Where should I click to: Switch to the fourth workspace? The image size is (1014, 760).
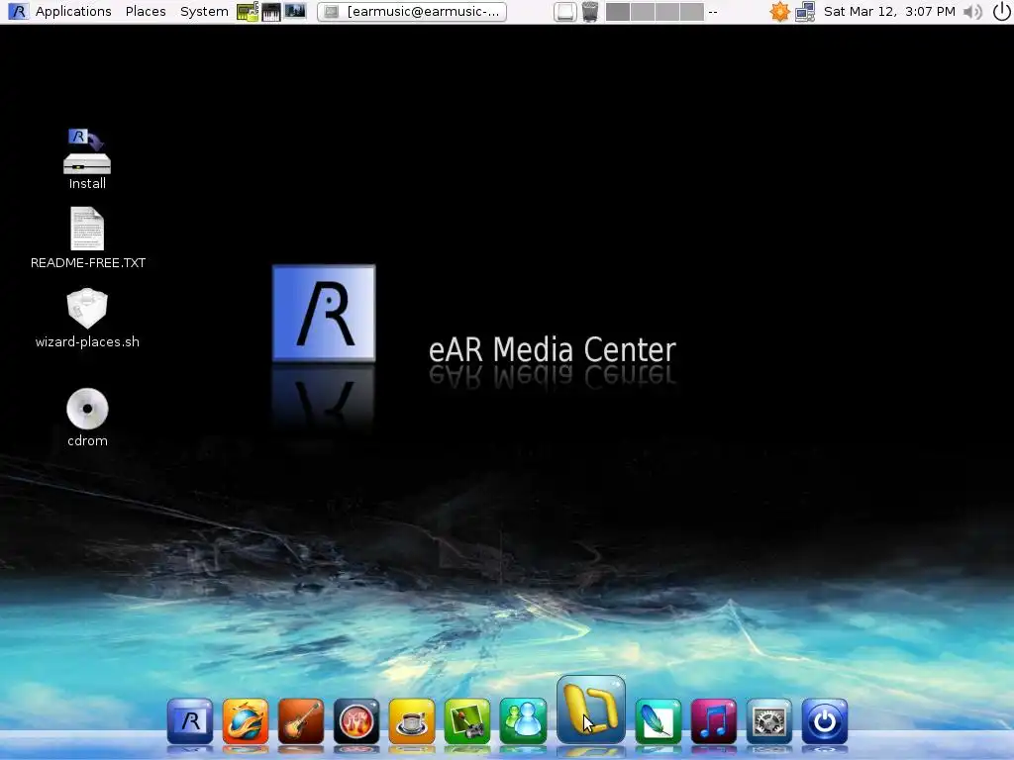coord(692,12)
